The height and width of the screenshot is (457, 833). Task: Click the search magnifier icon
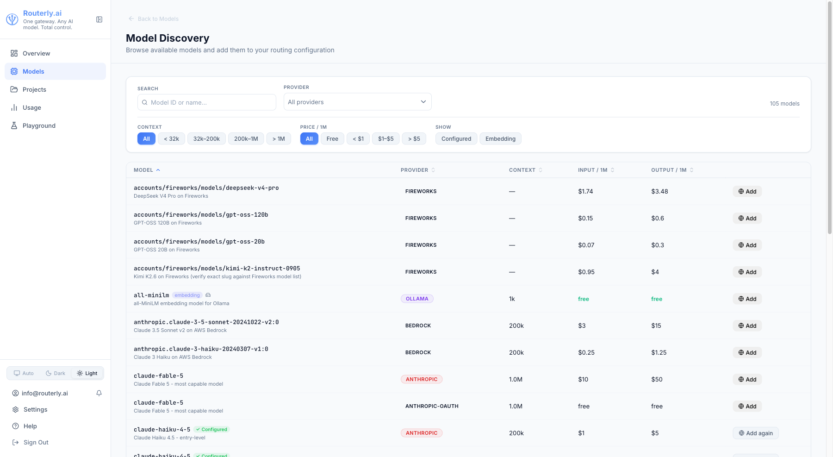coord(145,102)
